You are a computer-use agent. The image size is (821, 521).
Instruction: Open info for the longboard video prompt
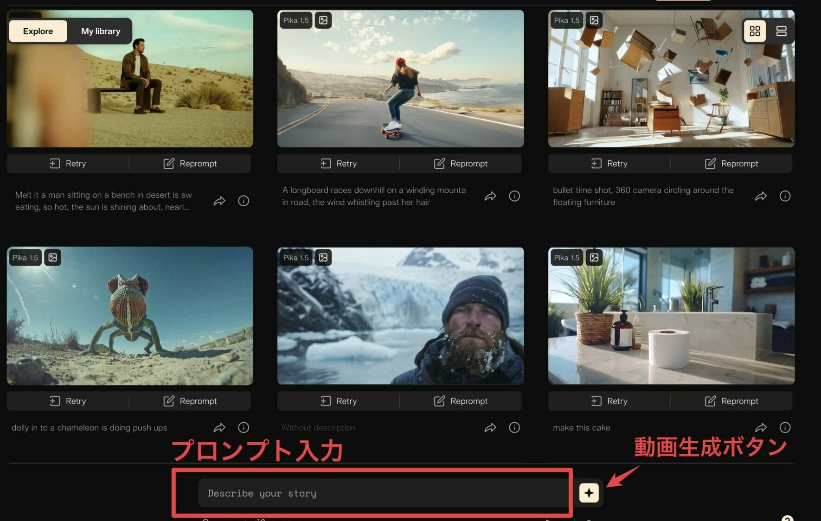point(514,196)
